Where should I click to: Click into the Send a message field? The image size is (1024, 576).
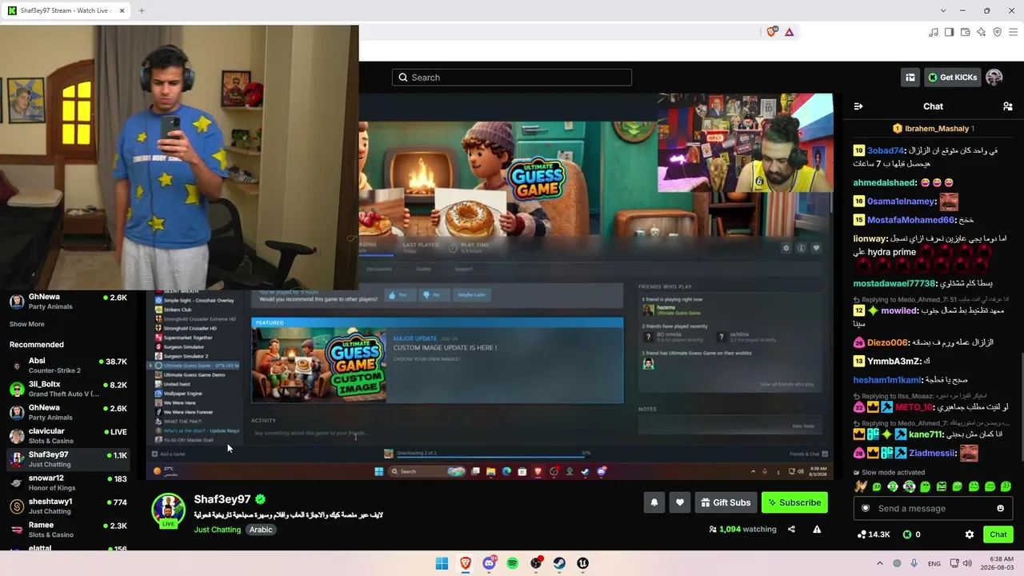[x=933, y=509]
